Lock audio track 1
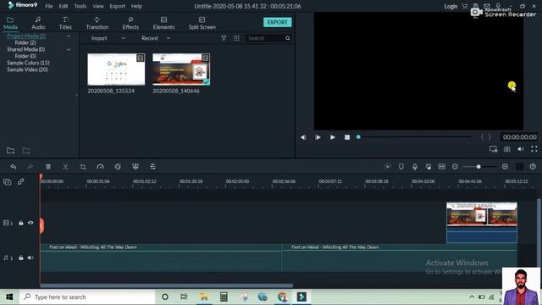This screenshot has width=542, height=305. tap(20, 258)
